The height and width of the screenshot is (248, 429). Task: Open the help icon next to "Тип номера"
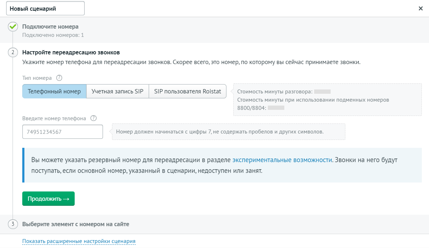point(59,78)
